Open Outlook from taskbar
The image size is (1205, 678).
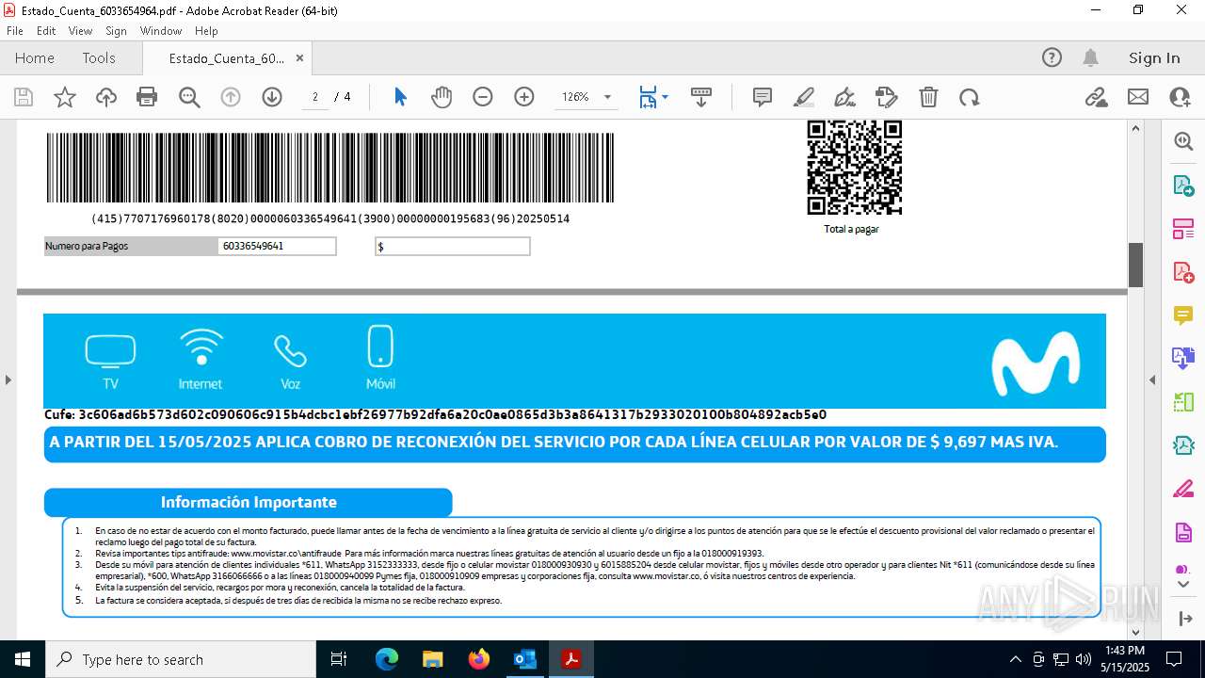pos(524,659)
